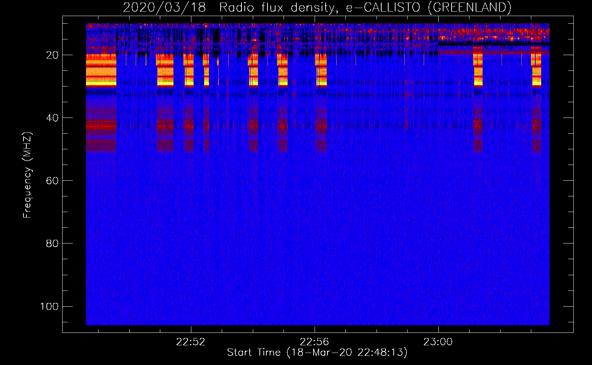Click the 20 MHz frequency tick label
Screen dimensions: 592x365
click(52, 55)
